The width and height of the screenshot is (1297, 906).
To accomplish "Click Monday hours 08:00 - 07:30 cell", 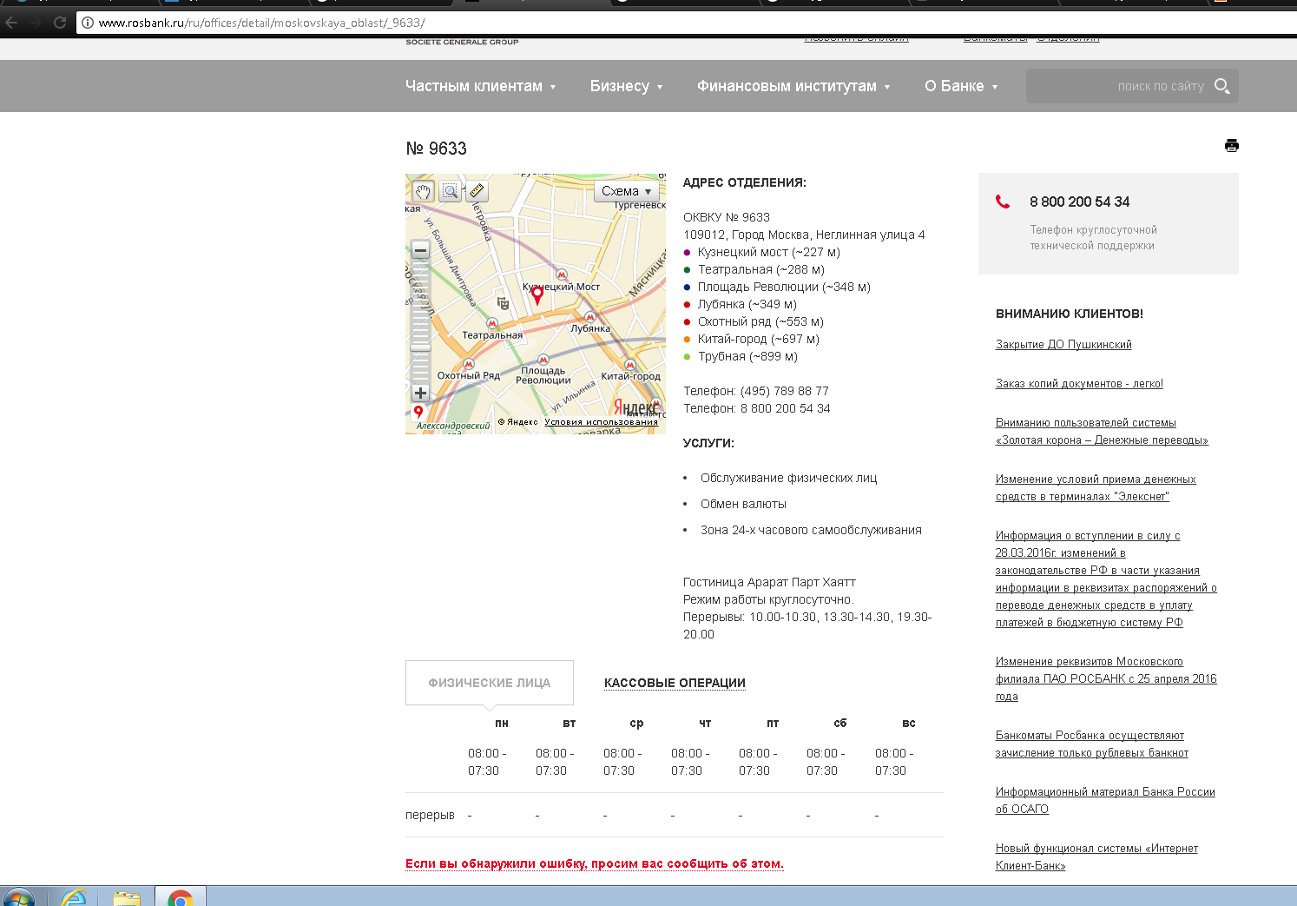I will coord(486,762).
